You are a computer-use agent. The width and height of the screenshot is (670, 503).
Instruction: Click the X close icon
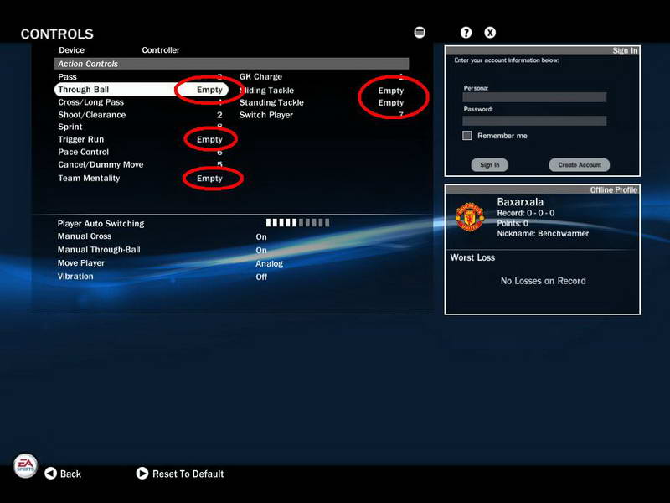pyautogui.click(x=490, y=33)
